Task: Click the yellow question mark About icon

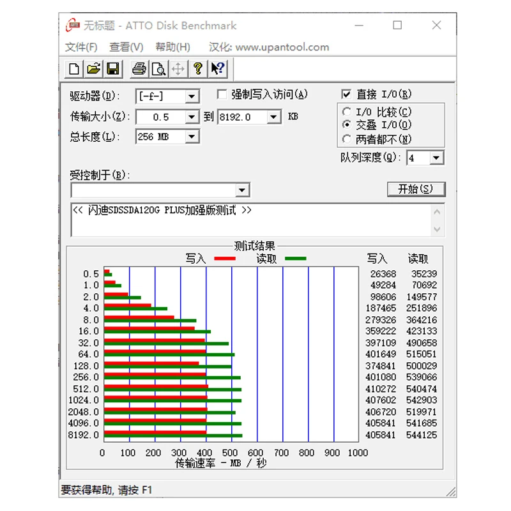Action: click(198, 69)
